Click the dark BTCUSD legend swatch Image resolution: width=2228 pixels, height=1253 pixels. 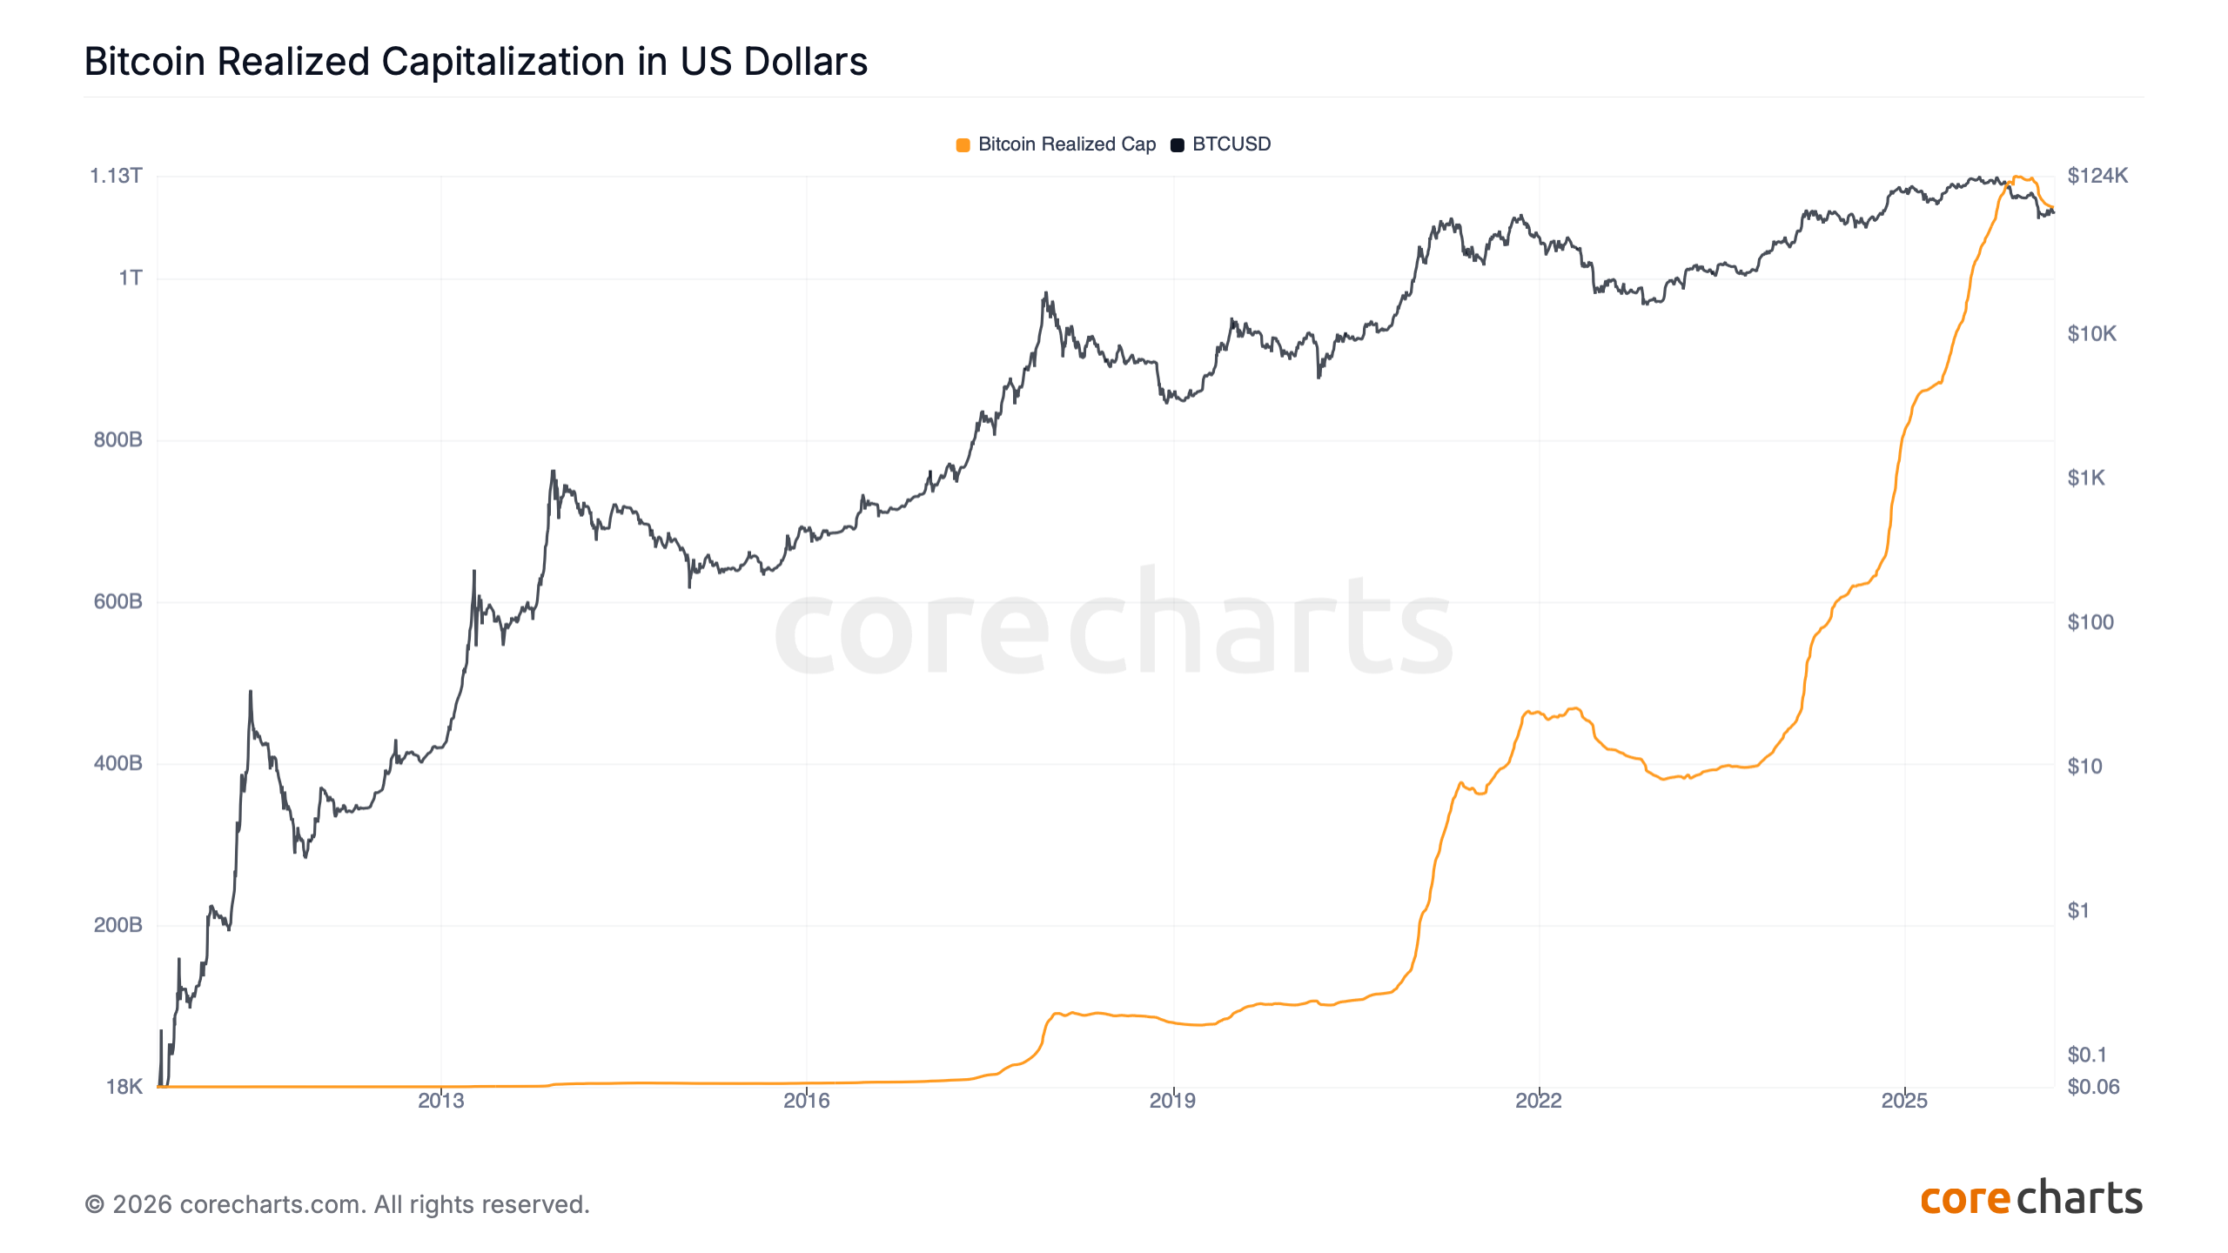tap(1178, 145)
